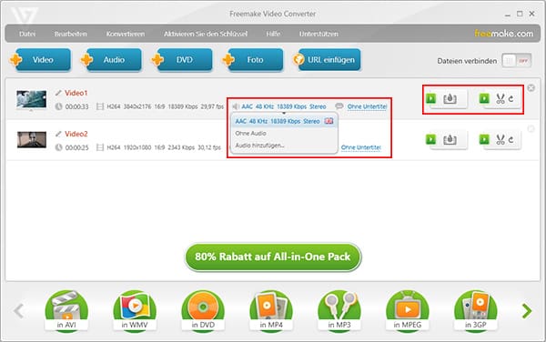This screenshot has height=342, width=546.
Task: Remove Video2 with its X button
Action: click(531, 129)
